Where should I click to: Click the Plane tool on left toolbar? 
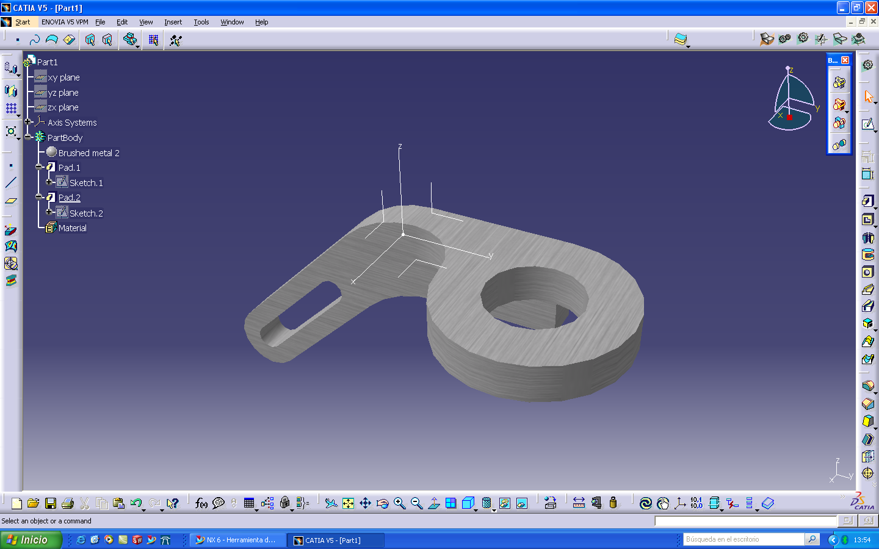pyautogui.click(x=11, y=200)
